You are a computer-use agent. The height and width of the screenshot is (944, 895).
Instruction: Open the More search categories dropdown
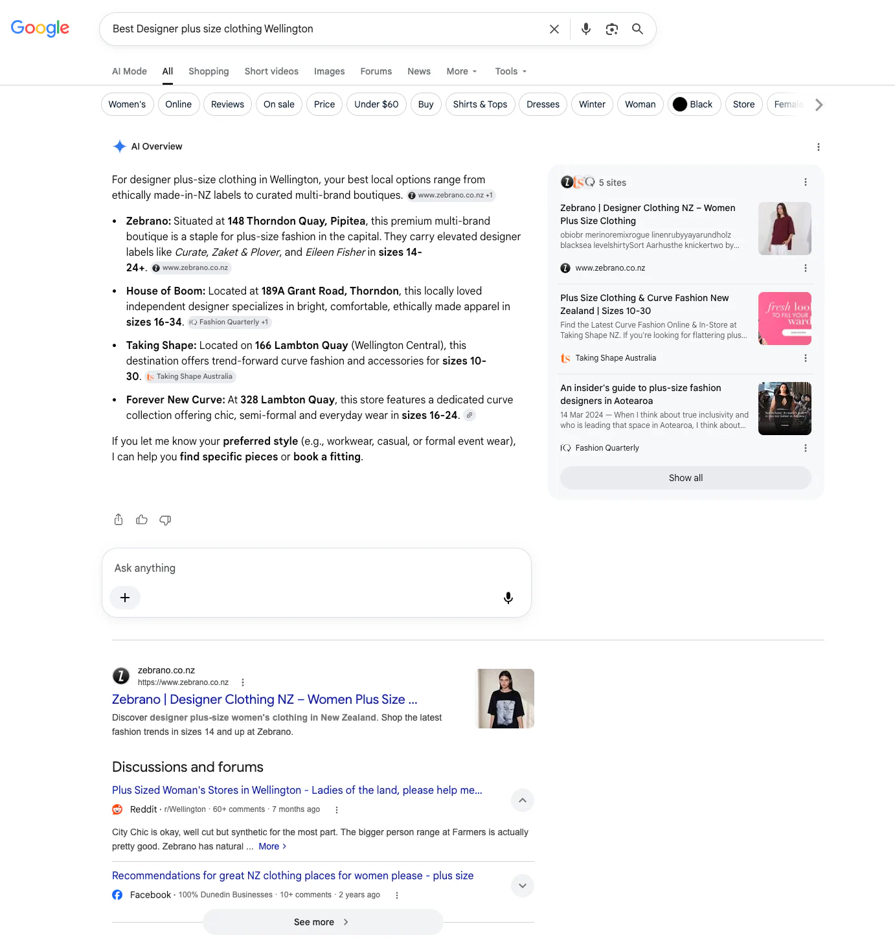coord(462,71)
